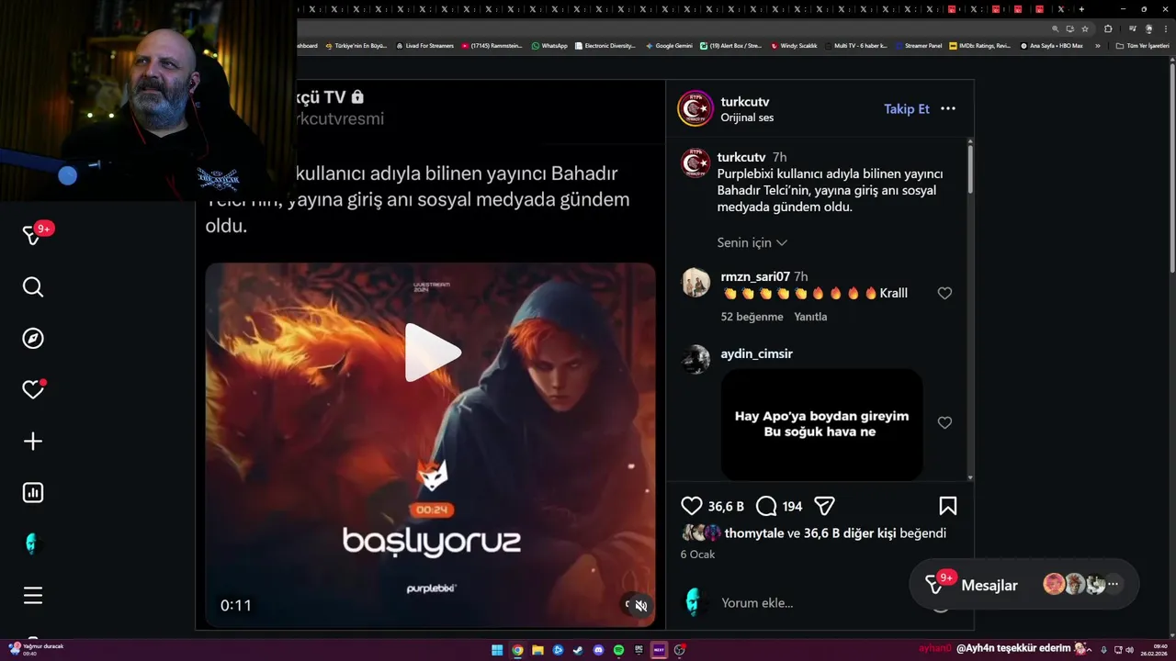Image resolution: width=1176 pixels, height=661 pixels.
Task: Open Chrome extensions puzzle icon
Action: point(1108,28)
